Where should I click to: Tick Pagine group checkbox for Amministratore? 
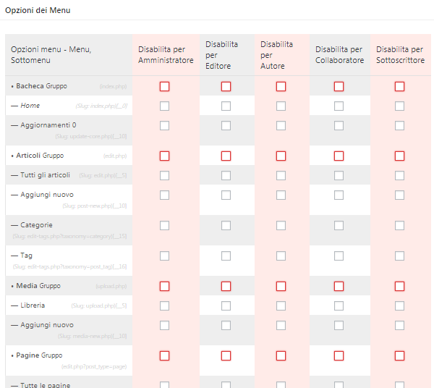pyautogui.click(x=164, y=355)
